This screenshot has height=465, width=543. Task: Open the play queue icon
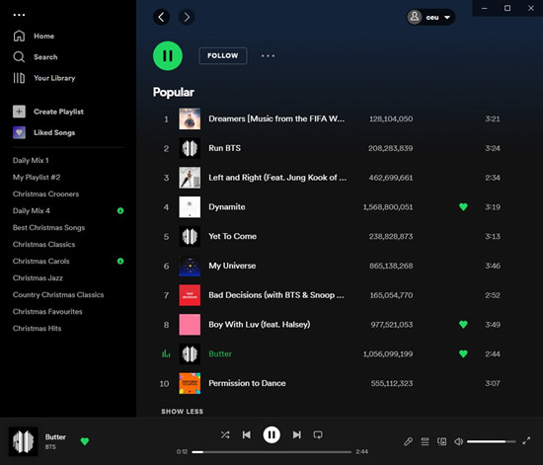coord(425,441)
